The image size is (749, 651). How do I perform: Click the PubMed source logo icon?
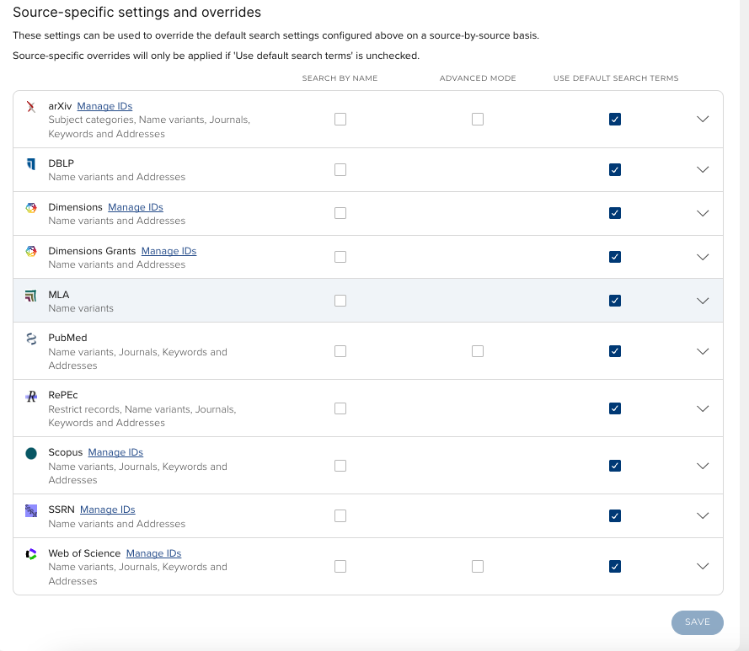click(31, 339)
